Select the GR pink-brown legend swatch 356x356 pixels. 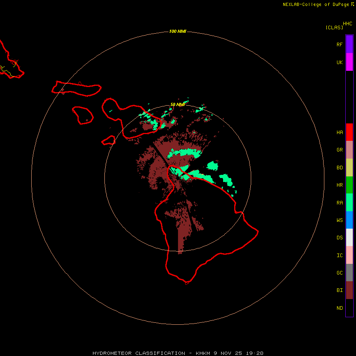[349, 150]
